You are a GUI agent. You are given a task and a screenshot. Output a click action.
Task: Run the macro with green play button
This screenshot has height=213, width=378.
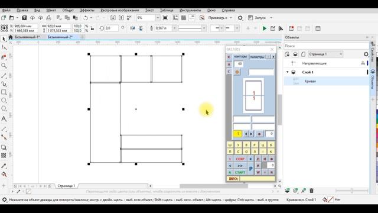(x=265, y=28)
